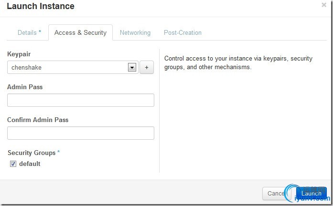Expand the Keypair dropdown arrow
The image size is (333, 206).
coord(132,68)
